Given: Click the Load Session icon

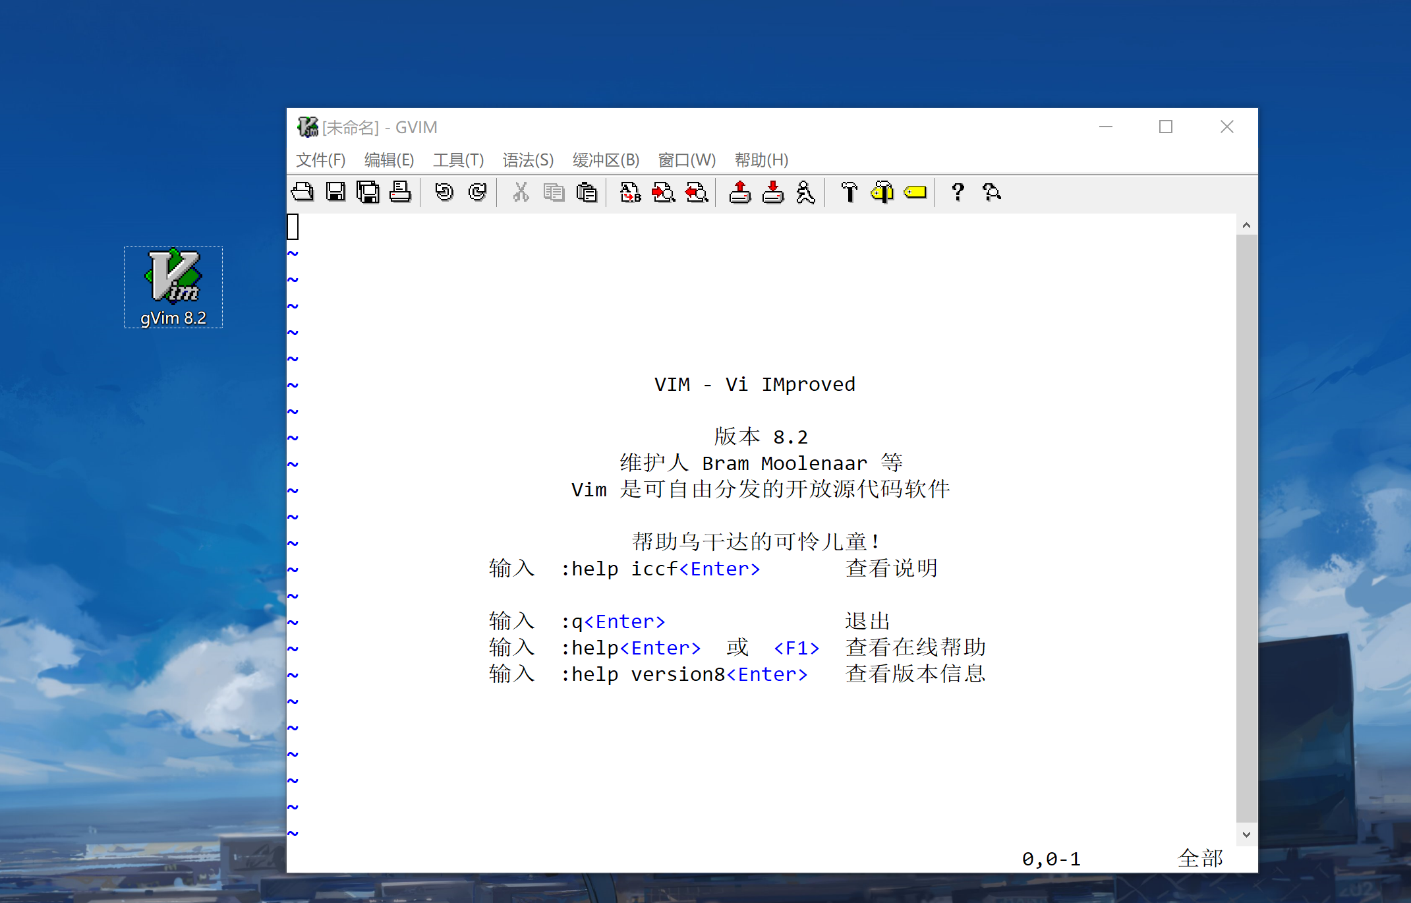Looking at the screenshot, I should [740, 192].
